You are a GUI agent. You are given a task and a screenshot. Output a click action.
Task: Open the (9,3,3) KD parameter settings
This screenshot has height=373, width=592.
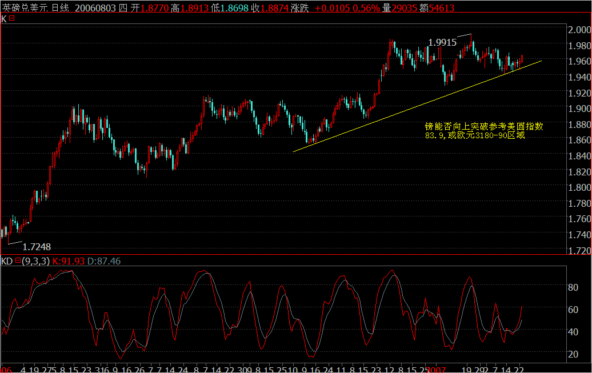tap(34, 263)
